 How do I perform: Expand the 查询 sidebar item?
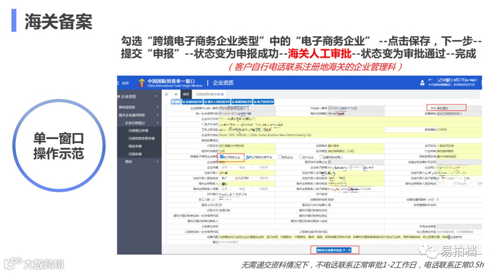pyautogui.click(x=139, y=162)
